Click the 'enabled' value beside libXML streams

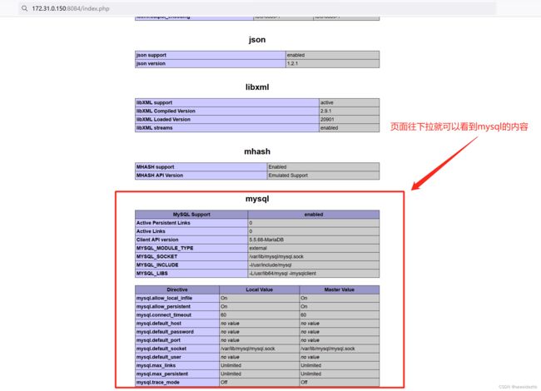(350, 127)
